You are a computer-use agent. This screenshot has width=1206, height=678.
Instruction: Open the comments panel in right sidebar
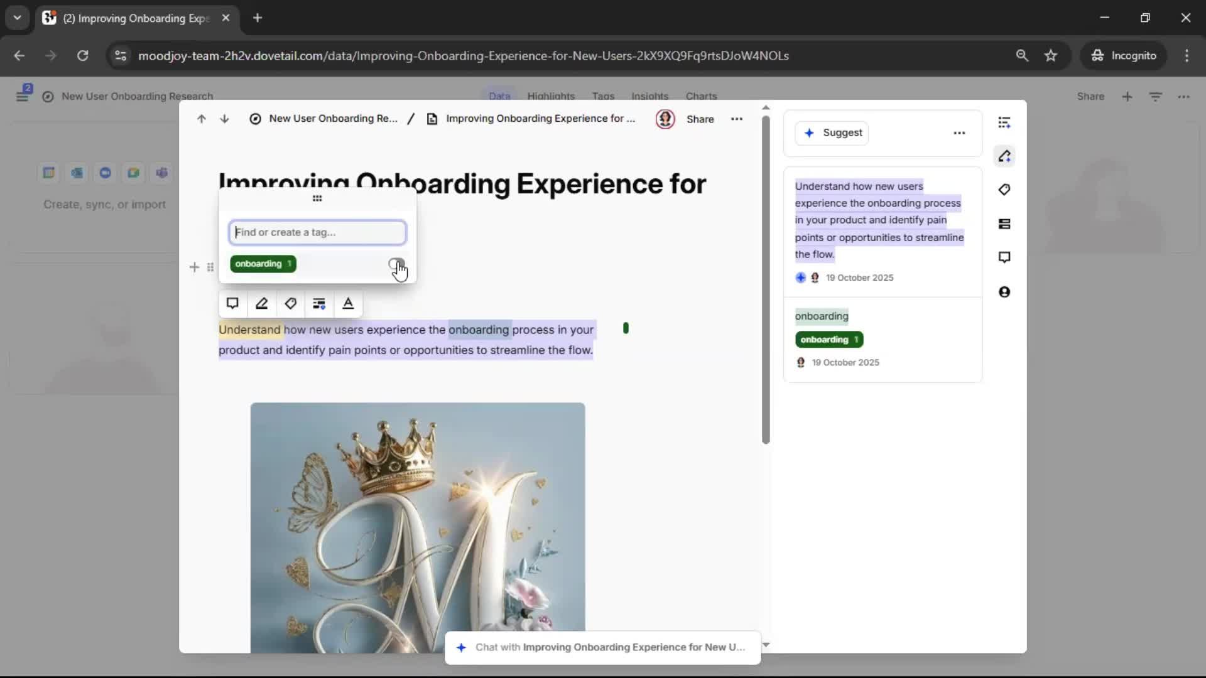click(x=1004, y=257)
